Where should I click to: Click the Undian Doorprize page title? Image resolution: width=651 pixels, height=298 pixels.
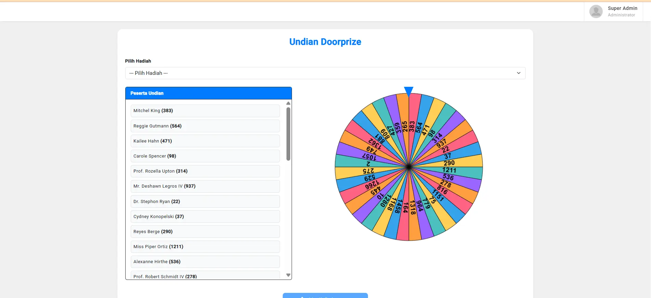click(x=325, y=42)
